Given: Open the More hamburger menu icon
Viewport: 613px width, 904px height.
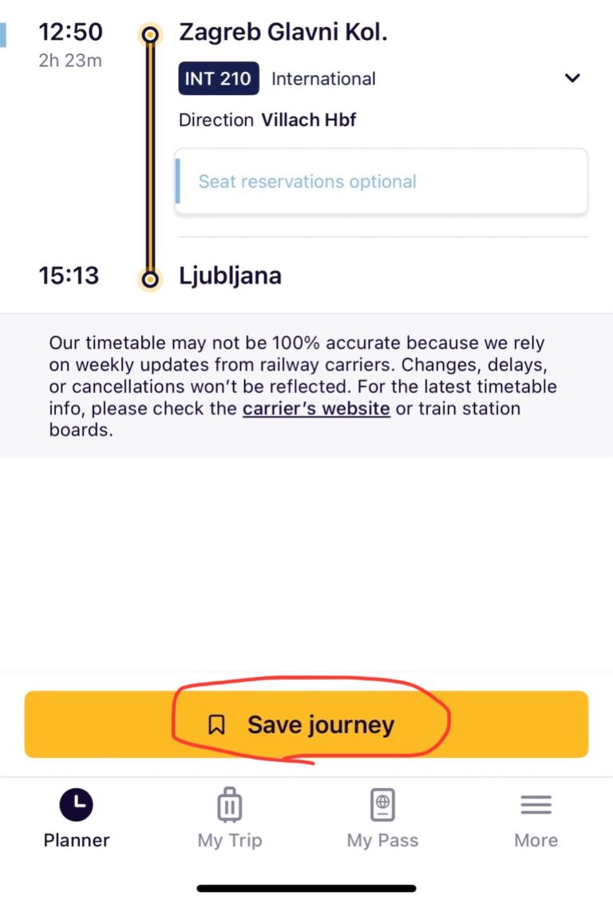Looking at the screenshot, I should pos(536,805).
